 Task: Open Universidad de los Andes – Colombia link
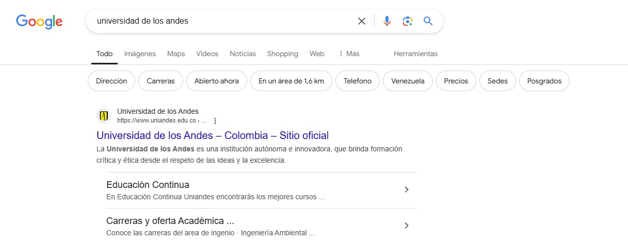[x=213, y=135]
